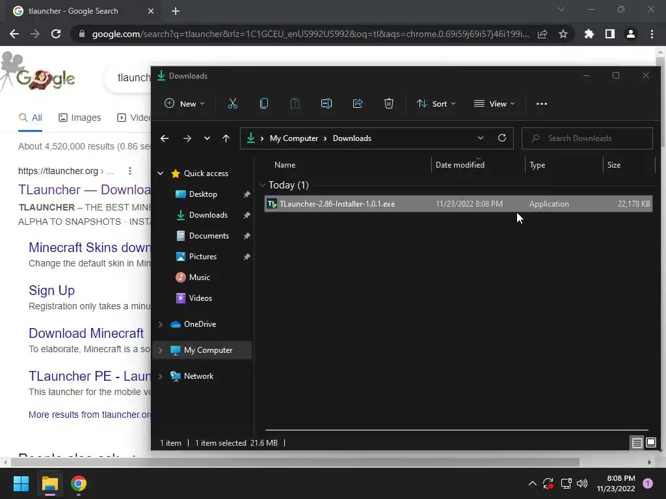
Task: Click My Computer in the address breadcrumb
Action: pyautogui.click(x=294, y=138)
